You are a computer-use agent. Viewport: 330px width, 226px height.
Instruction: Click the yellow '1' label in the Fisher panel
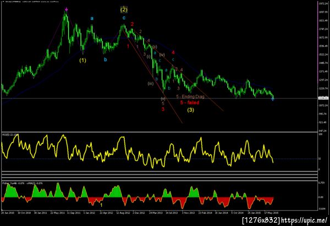(101, 205)
